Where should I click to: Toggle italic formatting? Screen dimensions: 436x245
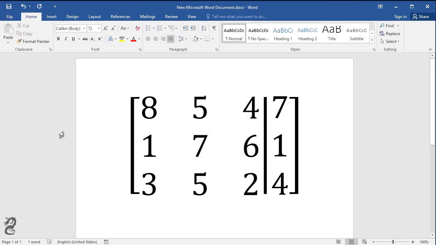(x=66, y=39)
